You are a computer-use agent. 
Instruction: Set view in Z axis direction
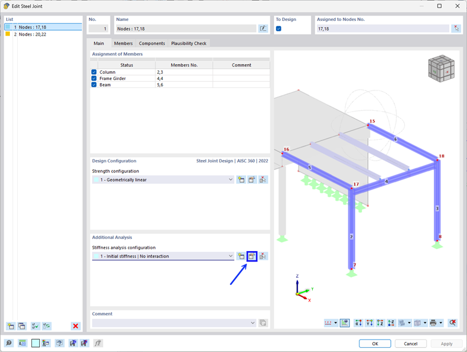(x=380, y=322)
